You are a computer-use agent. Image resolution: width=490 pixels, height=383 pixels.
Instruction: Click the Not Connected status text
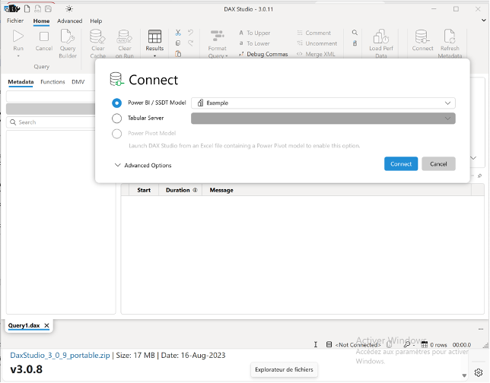coord(358,345)
